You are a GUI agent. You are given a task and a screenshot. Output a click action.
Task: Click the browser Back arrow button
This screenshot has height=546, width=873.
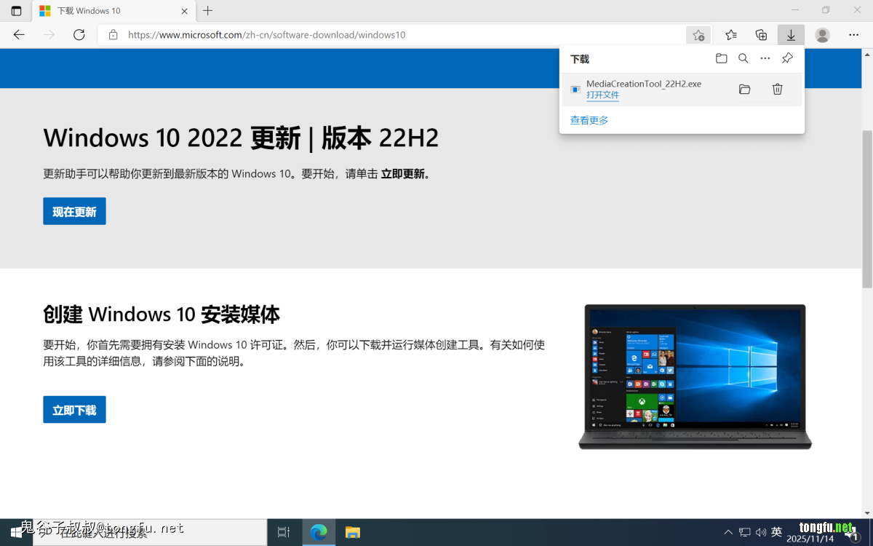[19, 35]
